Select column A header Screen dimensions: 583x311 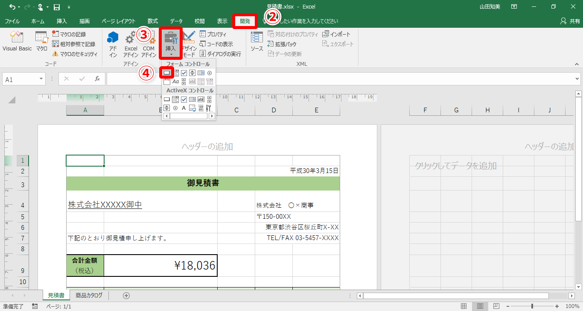pos(85,110)
